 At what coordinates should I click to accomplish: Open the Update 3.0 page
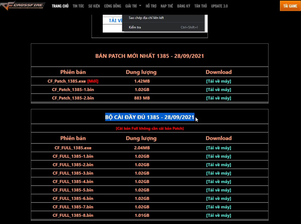tap(219, 6)
